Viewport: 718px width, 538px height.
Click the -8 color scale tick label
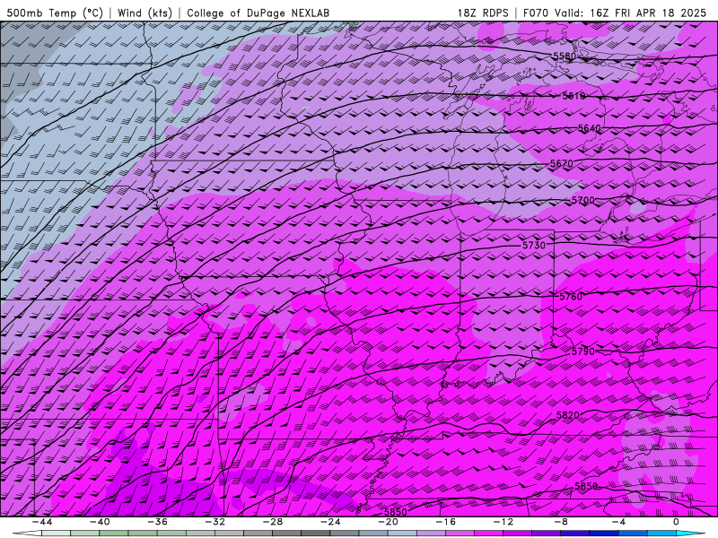[562, 522]
